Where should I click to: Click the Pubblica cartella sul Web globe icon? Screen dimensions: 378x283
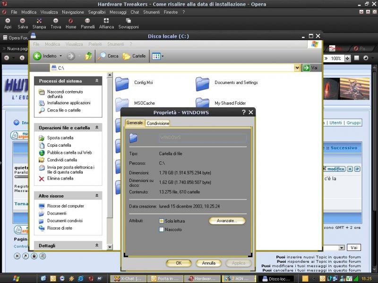coord(42,153)
